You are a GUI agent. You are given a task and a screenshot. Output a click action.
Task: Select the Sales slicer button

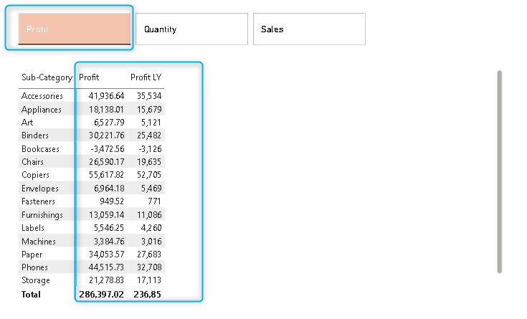coord(309,29)
